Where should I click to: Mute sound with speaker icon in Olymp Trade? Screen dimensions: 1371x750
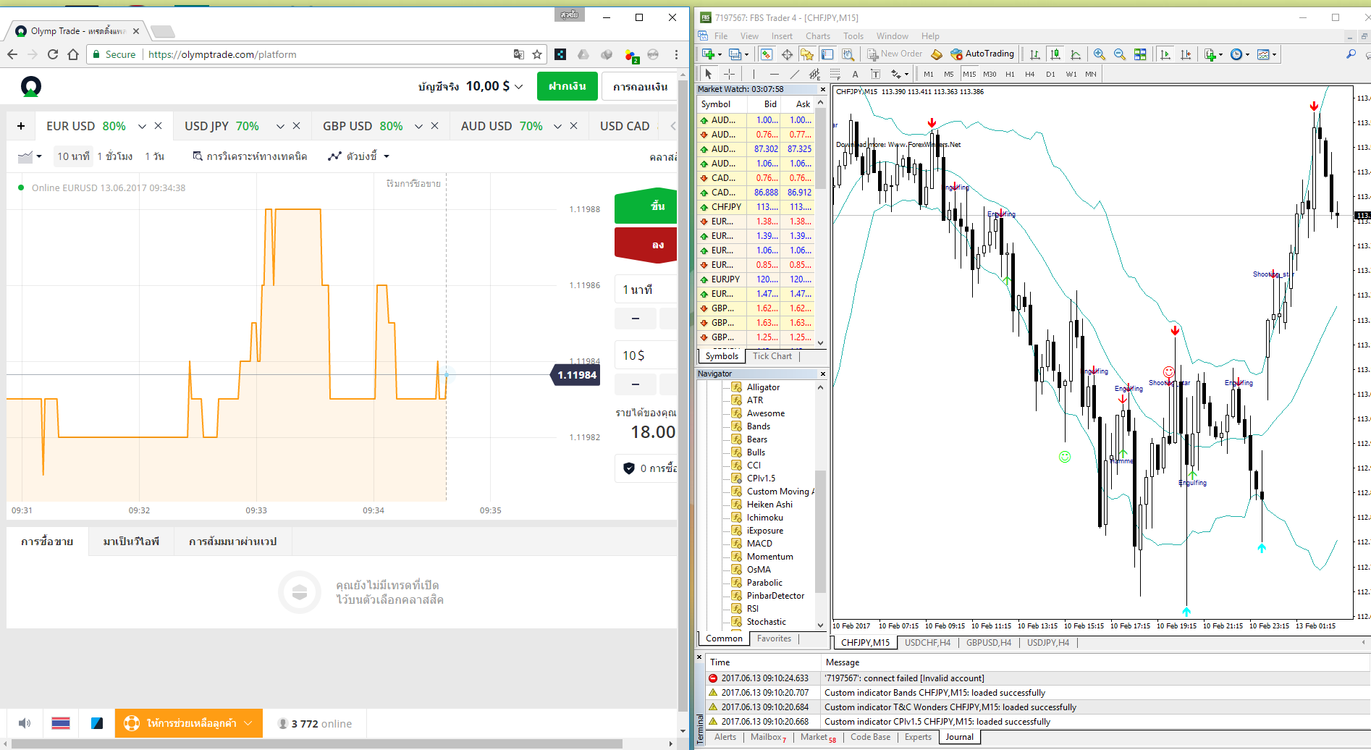pos(25,723)
